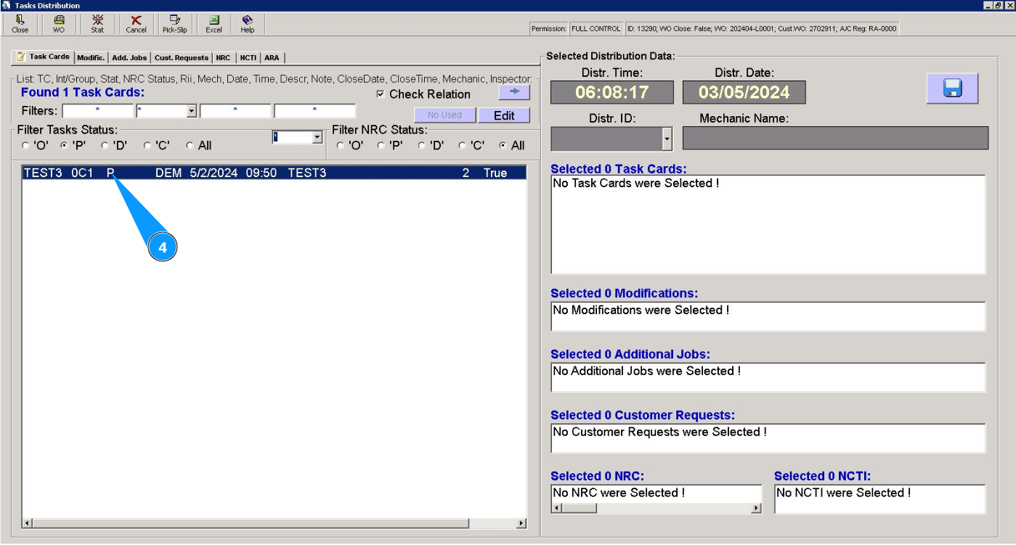Click the floppy disk save icon

pos(952,89)
